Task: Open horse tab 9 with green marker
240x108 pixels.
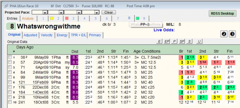Action: [x=142, y=19]
